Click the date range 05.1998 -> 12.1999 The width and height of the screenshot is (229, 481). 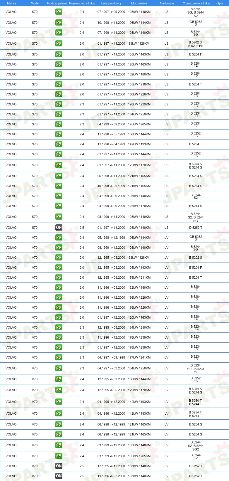[x=111, y=238]
